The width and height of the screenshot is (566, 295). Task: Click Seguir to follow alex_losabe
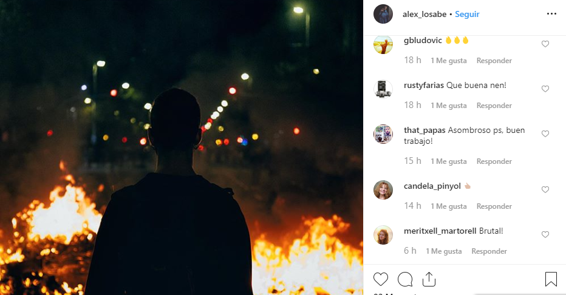pos(468,14)
